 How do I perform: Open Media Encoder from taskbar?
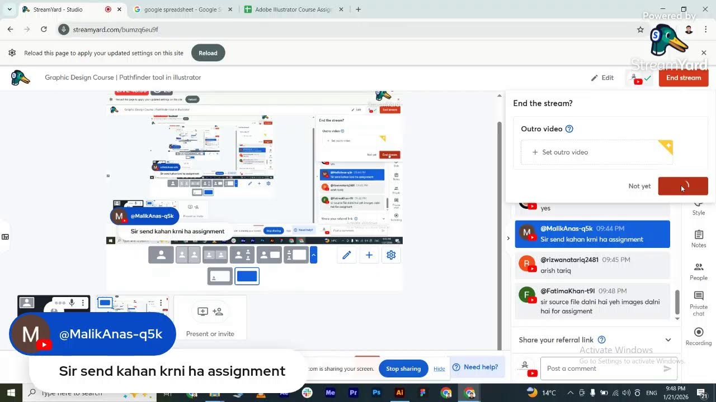tap(330, 393)
